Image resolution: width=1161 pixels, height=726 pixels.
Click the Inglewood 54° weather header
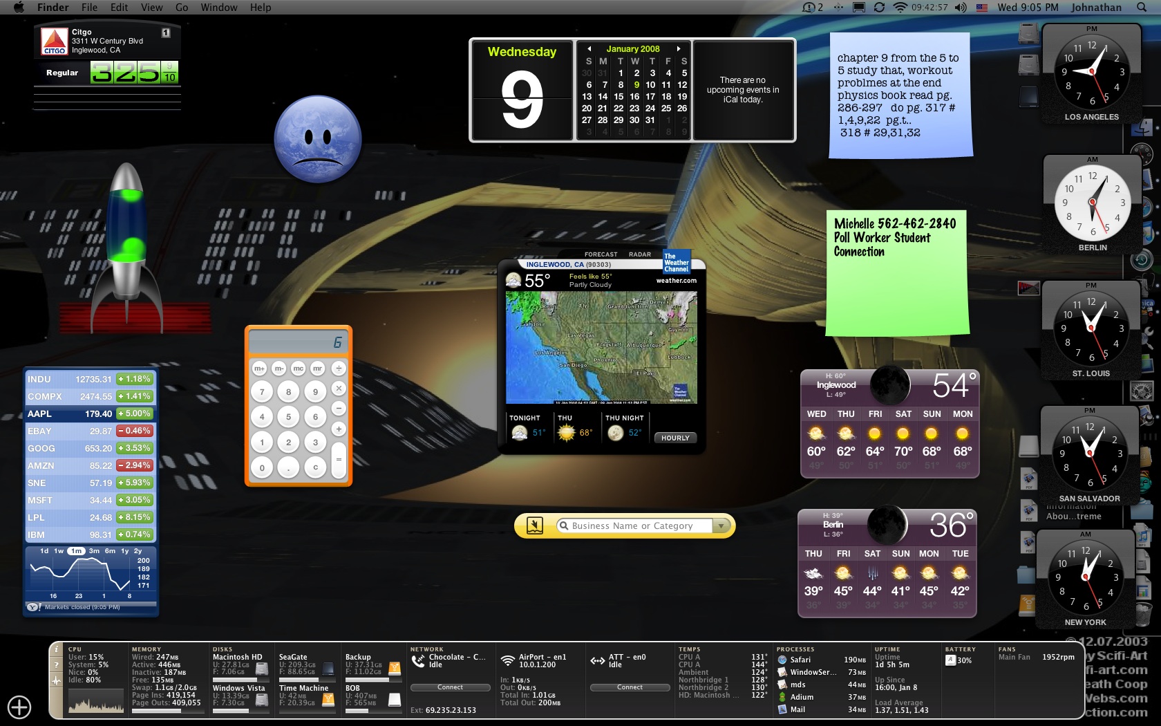pyautogui.click(x=890, y=386)
